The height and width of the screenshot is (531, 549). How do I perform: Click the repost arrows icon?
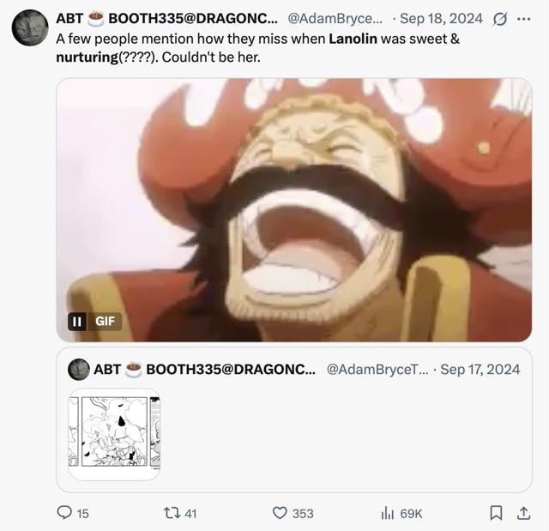172,513
